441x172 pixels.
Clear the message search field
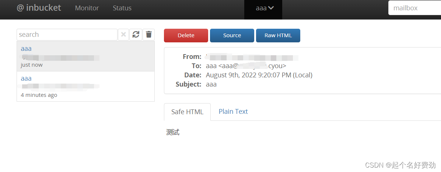123,35
